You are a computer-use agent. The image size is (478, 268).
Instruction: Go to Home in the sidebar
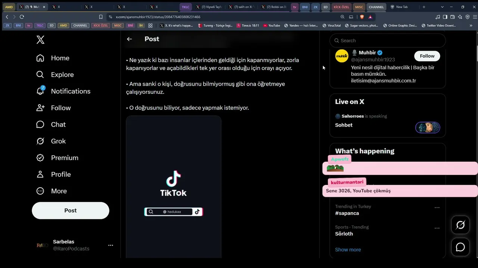(x=53, y=58)
